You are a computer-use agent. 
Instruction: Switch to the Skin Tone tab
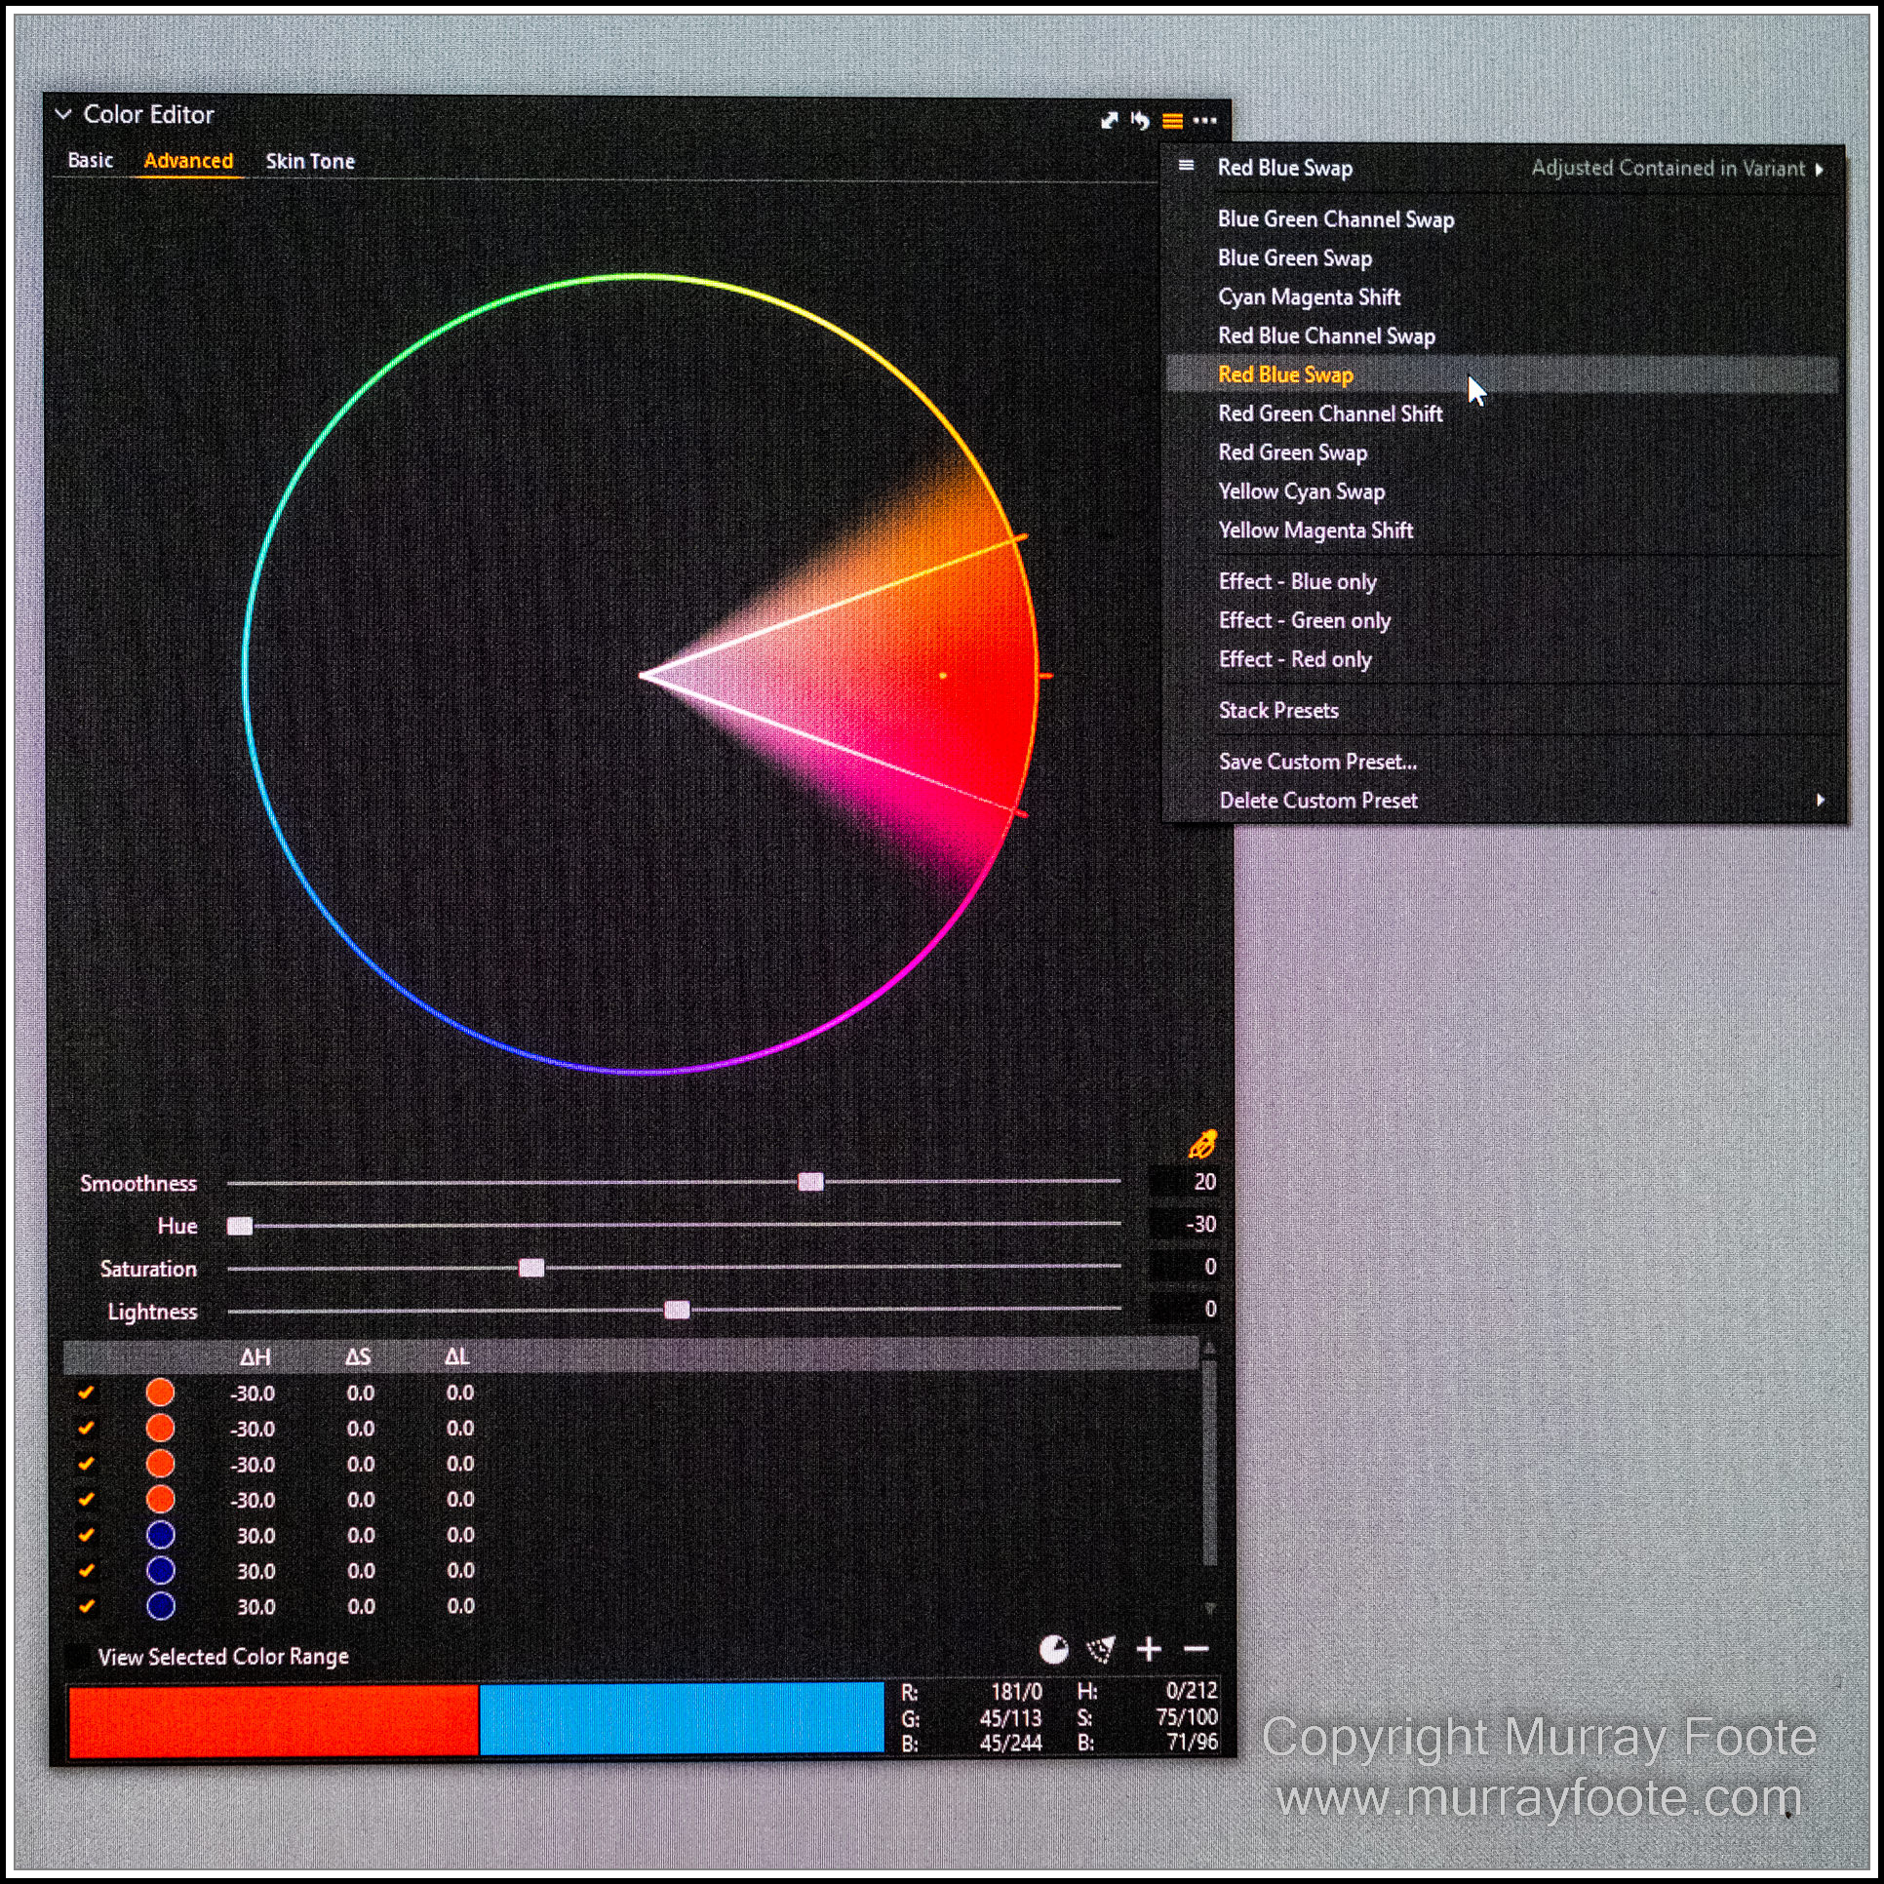[x=310, y=162]
